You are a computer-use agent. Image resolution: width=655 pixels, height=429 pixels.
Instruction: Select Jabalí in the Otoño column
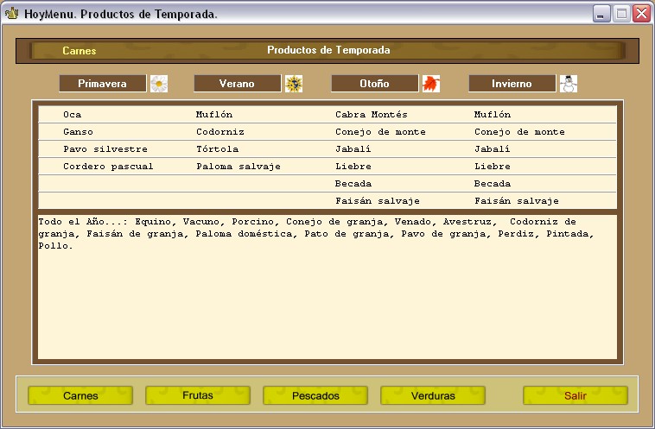[353, 149]
